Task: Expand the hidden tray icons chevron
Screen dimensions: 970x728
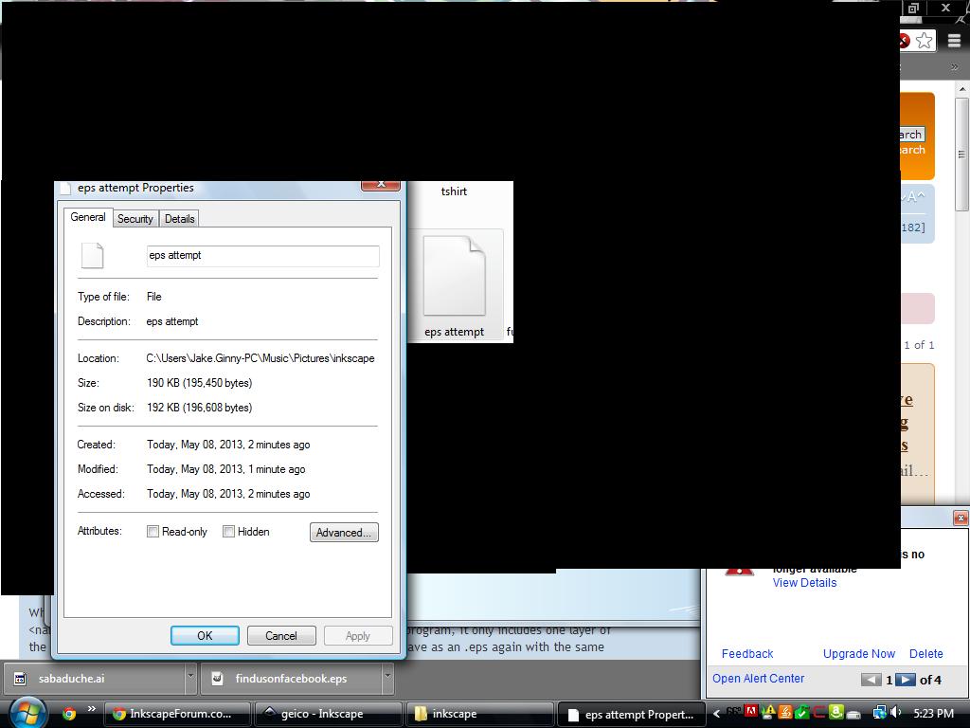Action: [716, 712]
